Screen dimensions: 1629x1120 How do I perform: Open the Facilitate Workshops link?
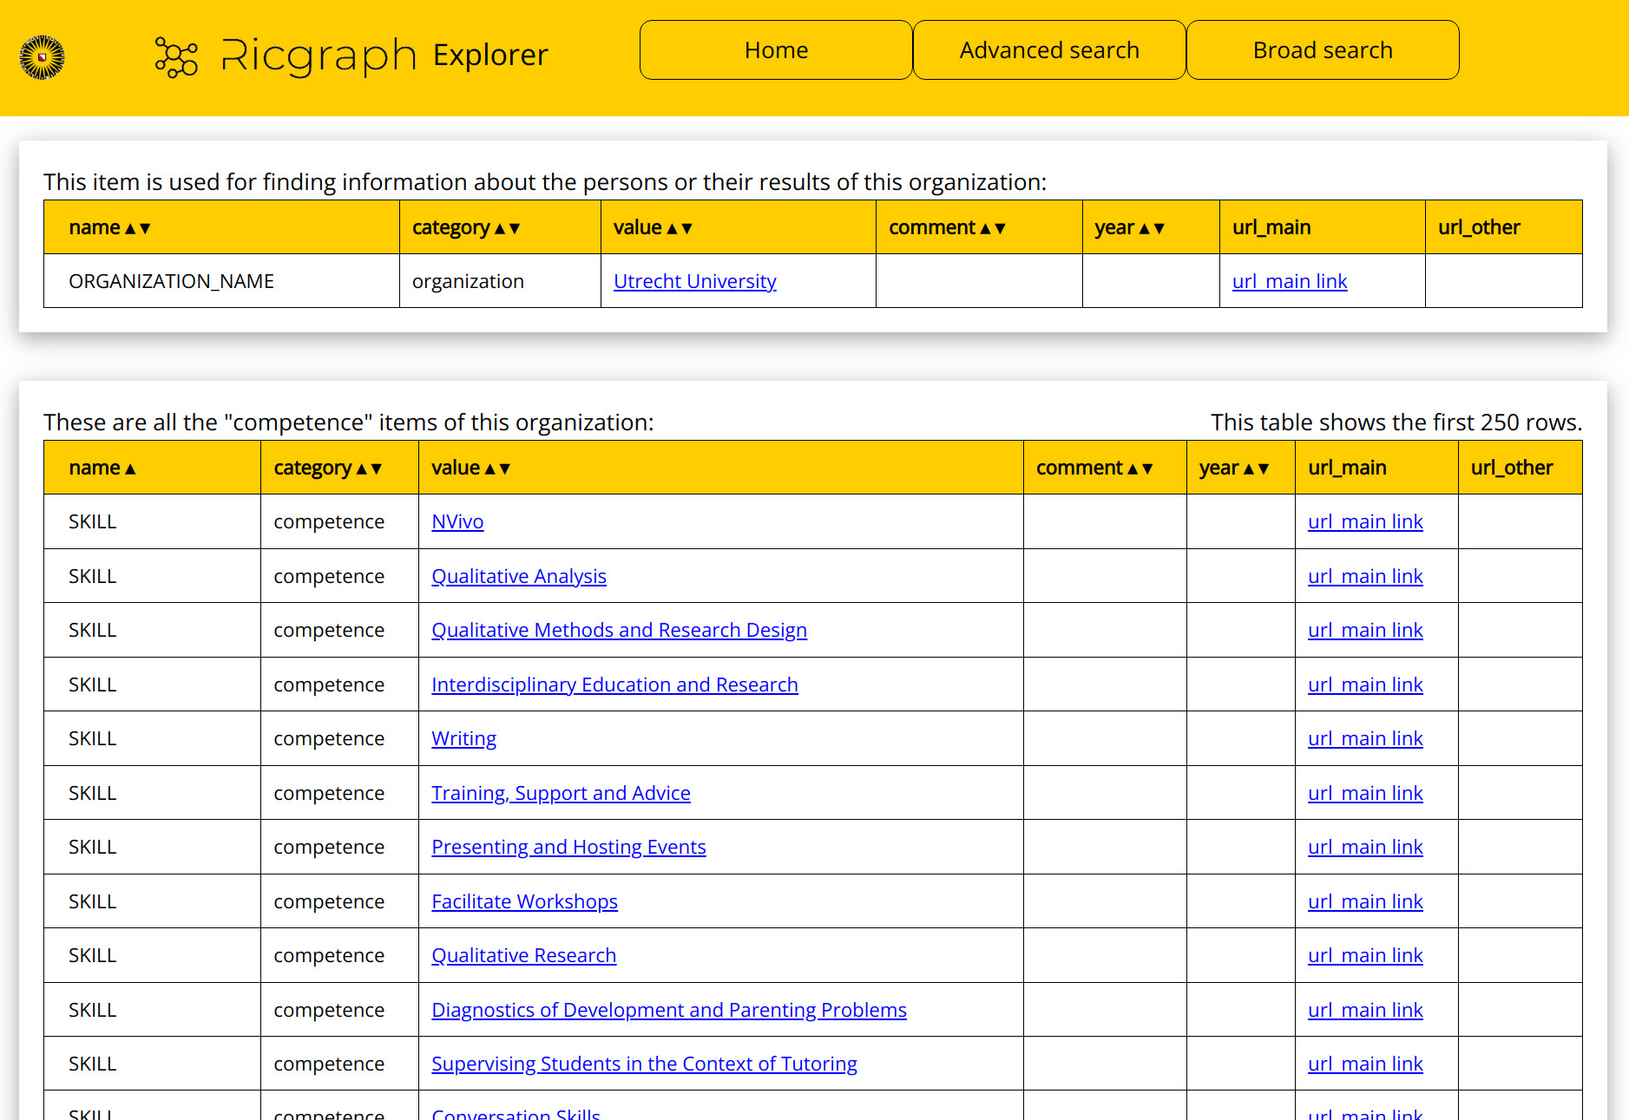coord(524,901)
